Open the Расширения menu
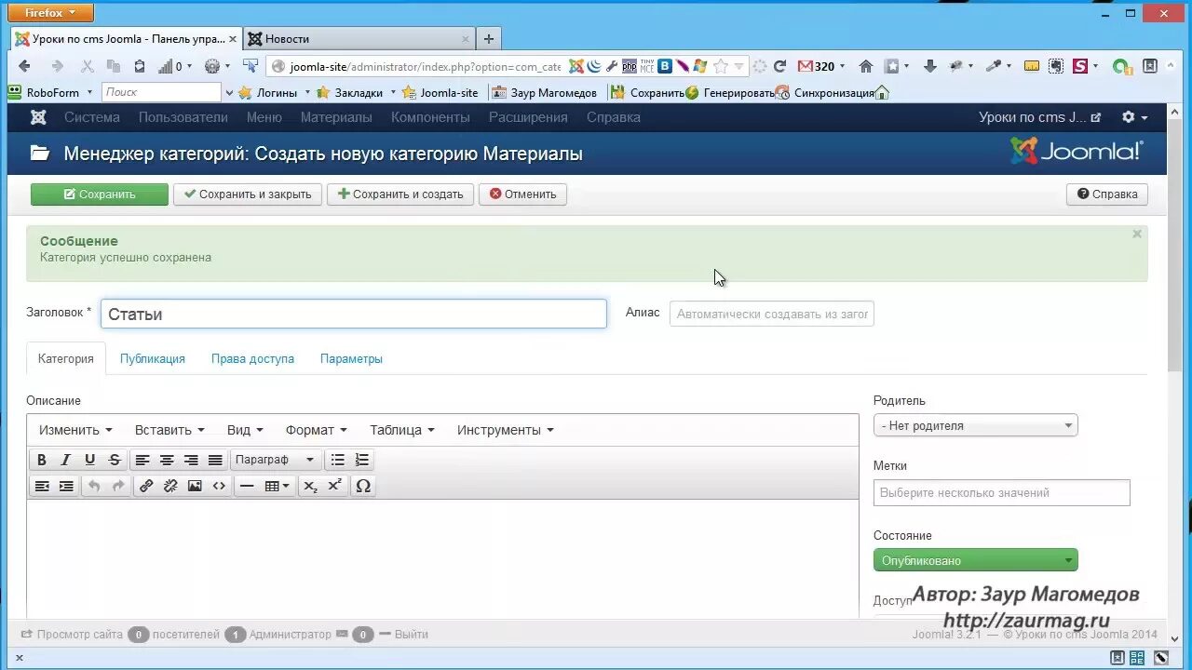1192x670 pixels. click(528, 117)
